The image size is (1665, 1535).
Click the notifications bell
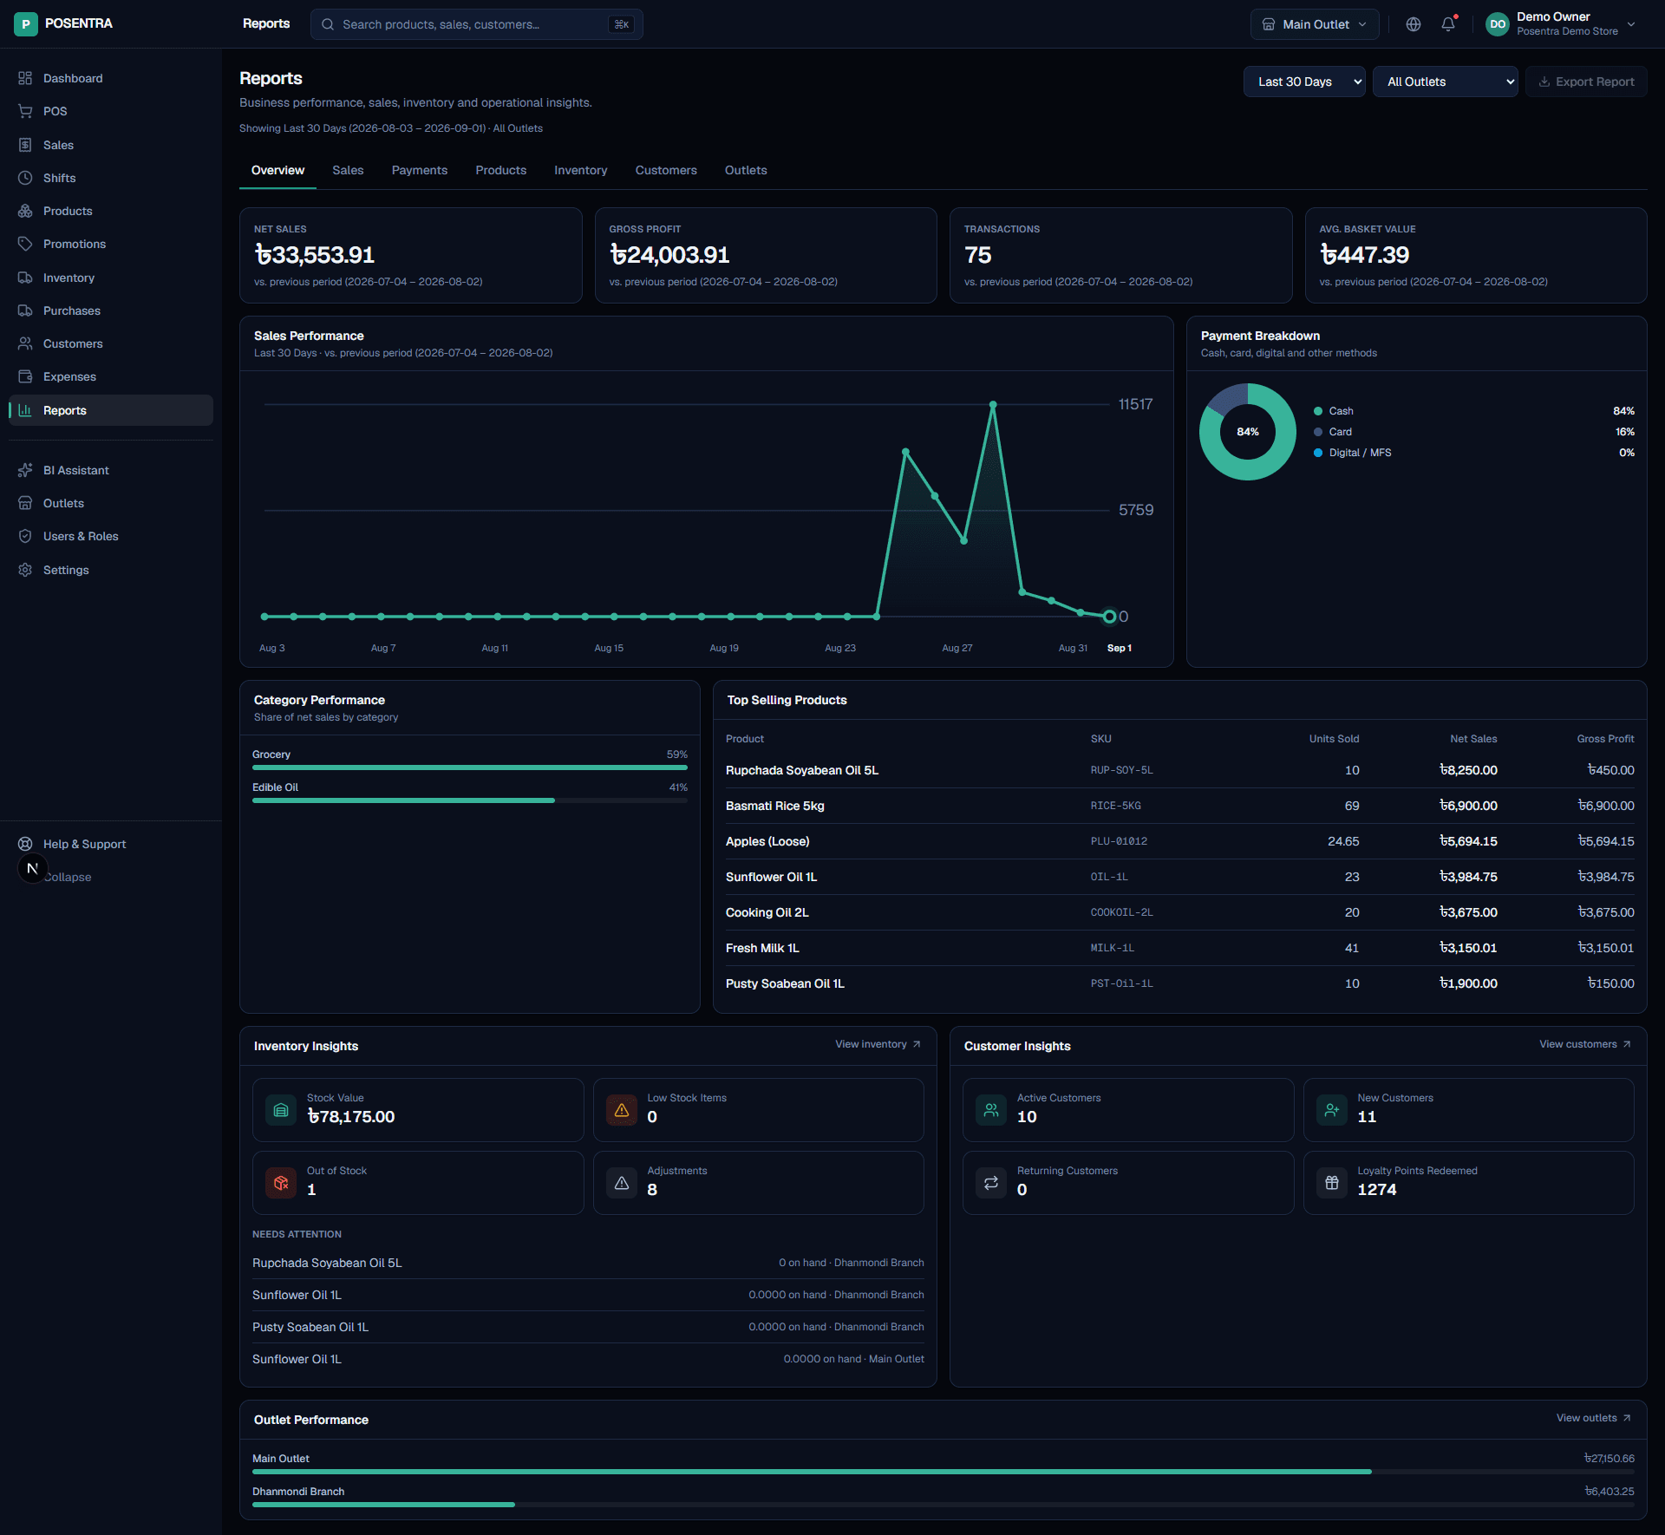pyautogui.click(x=1448, y=24)
